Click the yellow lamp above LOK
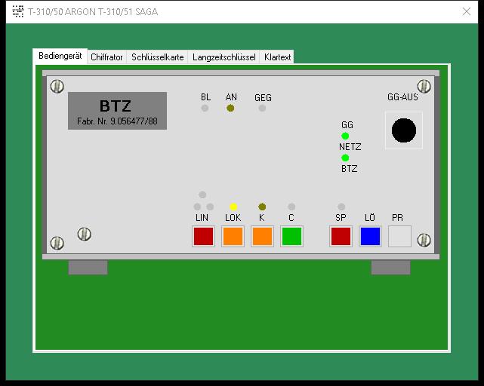Viewport: 484px width, 386px height. pos(233,207)
